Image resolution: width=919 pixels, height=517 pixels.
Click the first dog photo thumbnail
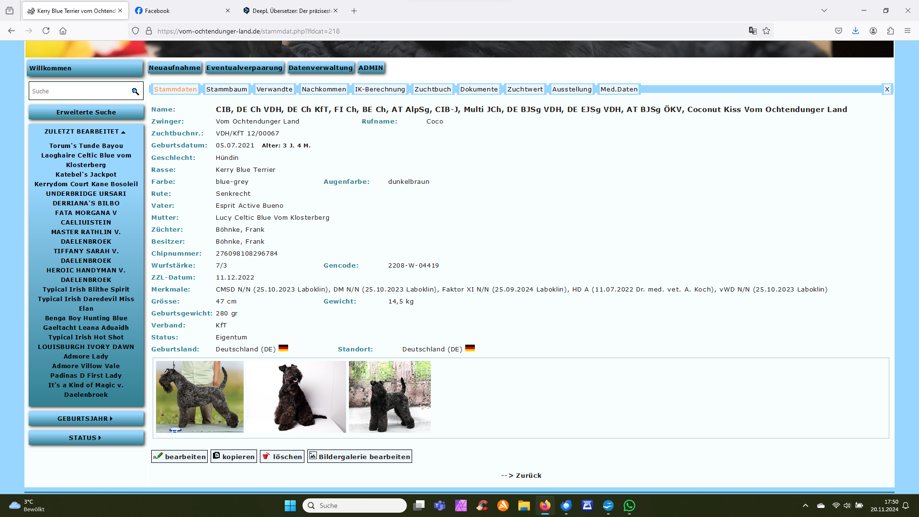coord(200,397)
